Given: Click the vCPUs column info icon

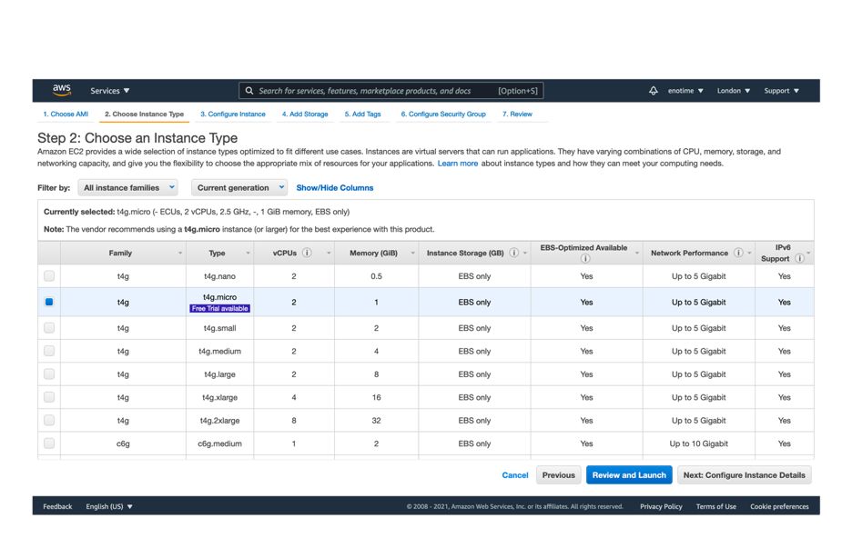Looking at the screenshot, I should click(307, 253).
